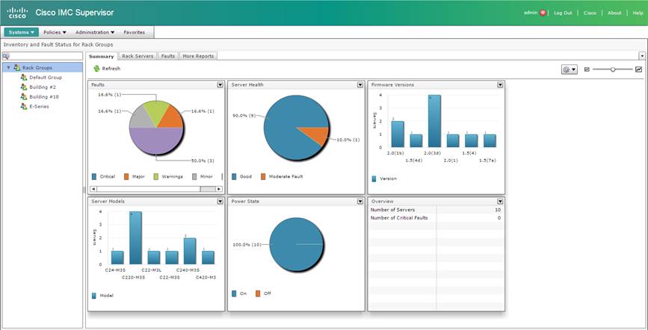Click the Major legend color swatch
The width and height of the screenshot is (648, 330).
(126, 177)
